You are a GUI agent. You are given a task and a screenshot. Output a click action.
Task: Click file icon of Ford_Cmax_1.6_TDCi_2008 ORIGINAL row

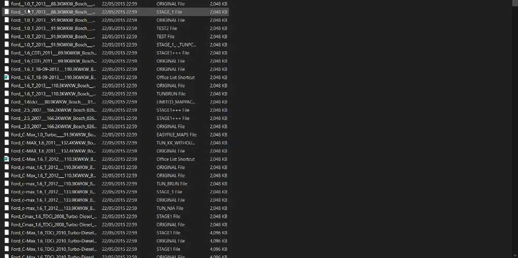pyautogui.click(x=6, y=225)
